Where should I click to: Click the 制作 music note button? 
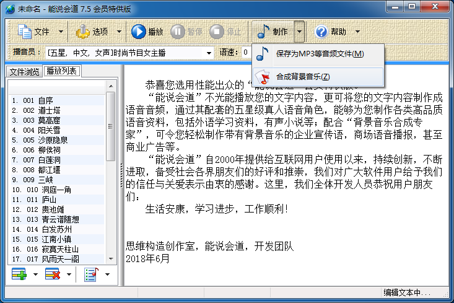(x=273, y=31)
